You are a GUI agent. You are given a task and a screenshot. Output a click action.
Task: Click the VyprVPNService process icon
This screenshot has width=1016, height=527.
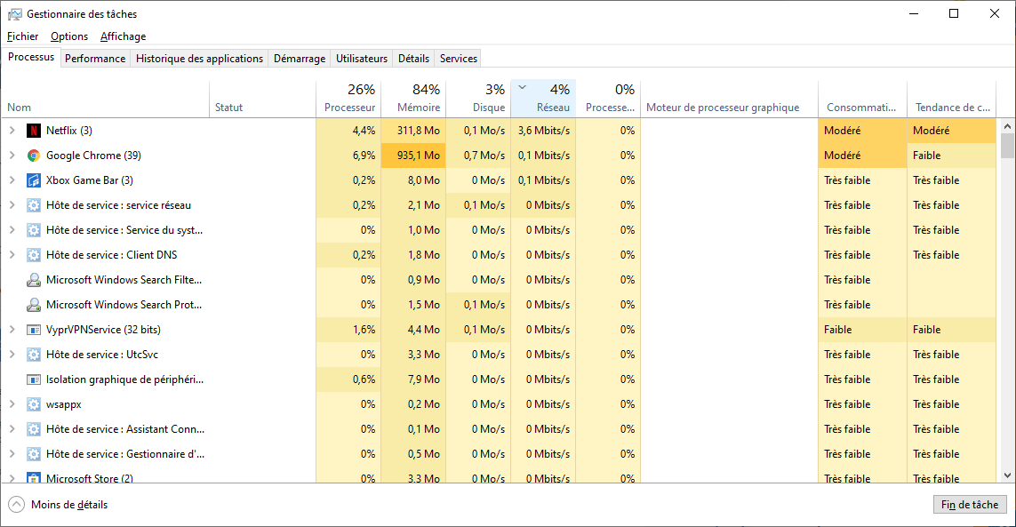tap(34, 330)
